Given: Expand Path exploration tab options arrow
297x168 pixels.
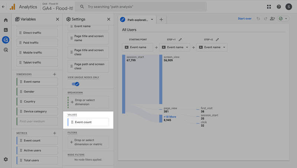Looking at the screenshot, I should click(x=152, y=19).
